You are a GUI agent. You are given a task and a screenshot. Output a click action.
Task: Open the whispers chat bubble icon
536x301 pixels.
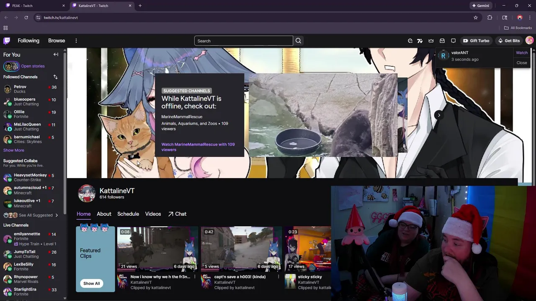pyautogui.click(x=453, y=41)
